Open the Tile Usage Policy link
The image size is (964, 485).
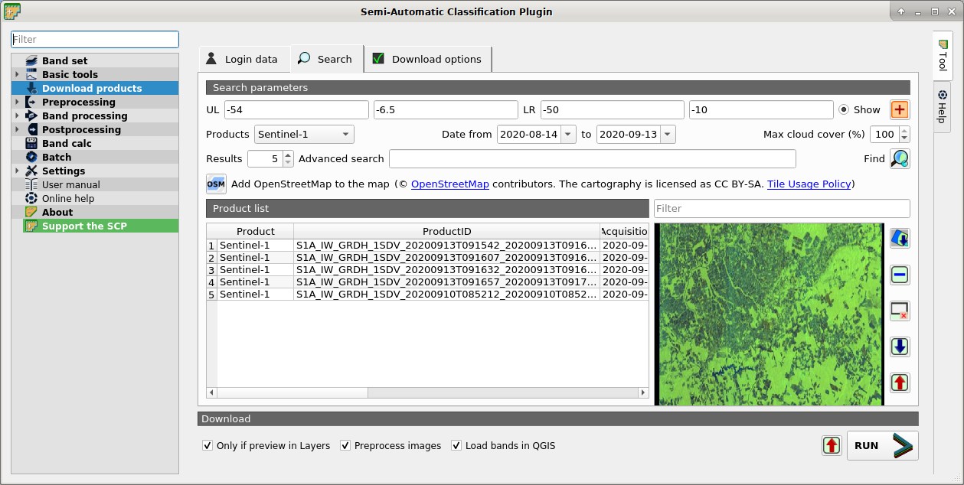click(809, 184)
